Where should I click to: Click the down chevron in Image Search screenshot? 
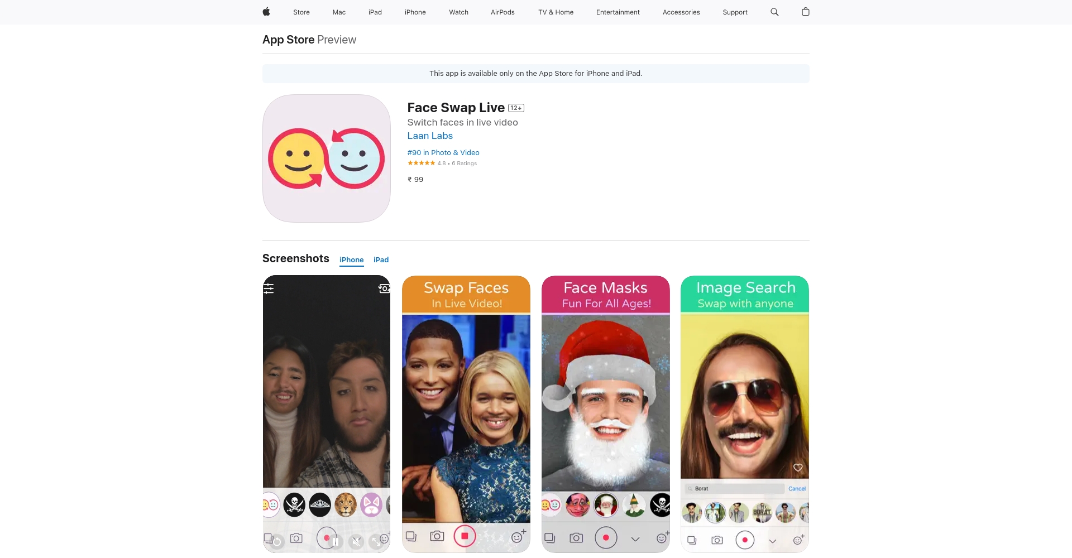tap(773, 541)
